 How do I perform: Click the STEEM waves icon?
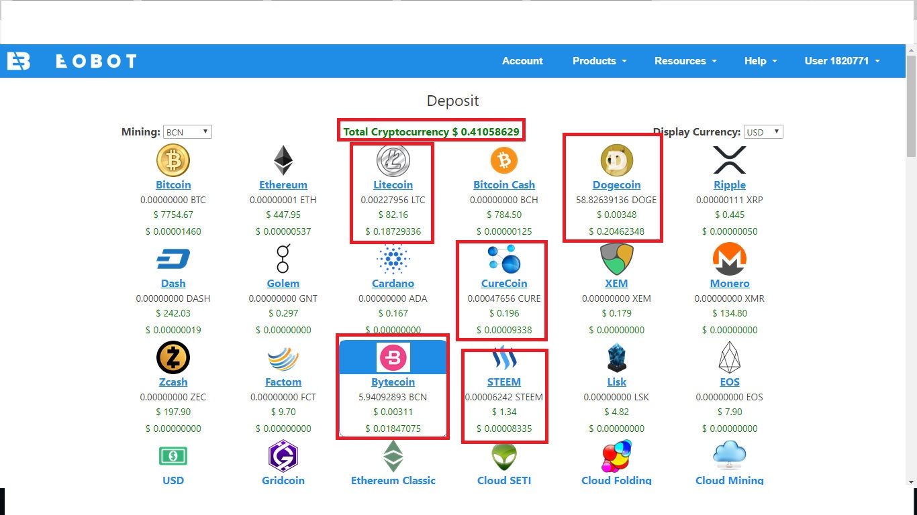[x=504, y=358]
